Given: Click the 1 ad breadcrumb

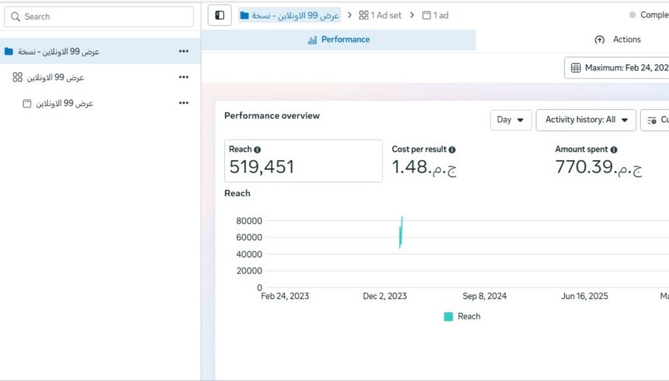Looking at the screenshot, I should click(436, 15).
